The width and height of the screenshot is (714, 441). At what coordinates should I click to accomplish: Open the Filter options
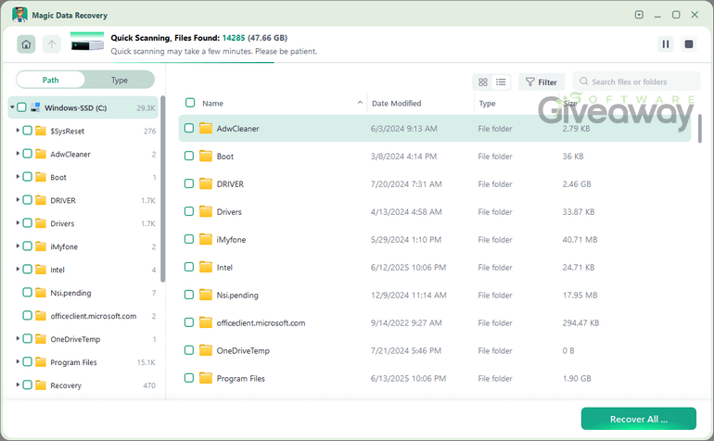[x=542, y=82]
